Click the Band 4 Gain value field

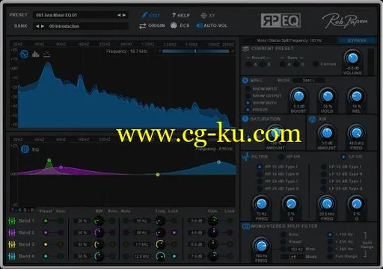197,256
